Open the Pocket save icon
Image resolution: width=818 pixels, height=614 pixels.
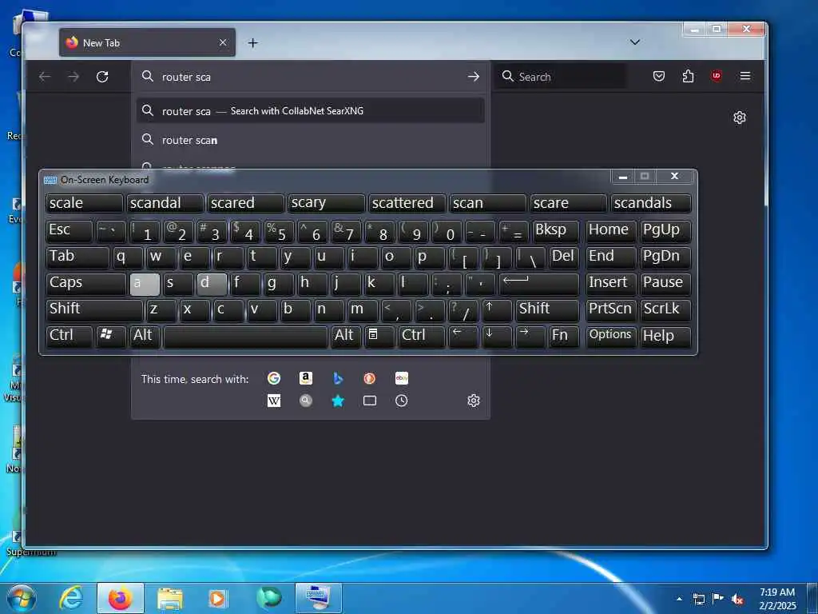pyautogui.click(x=659, y=77)
